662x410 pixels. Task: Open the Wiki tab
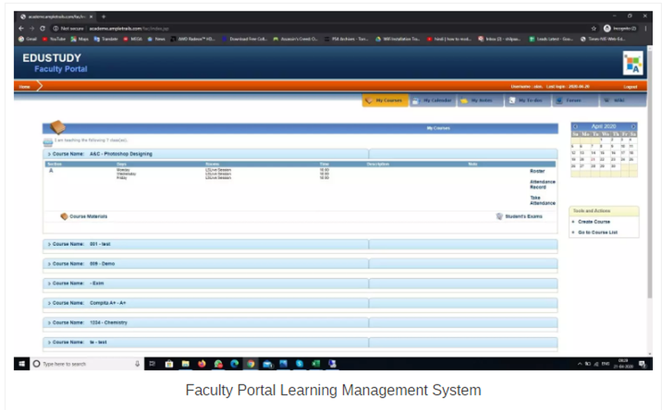tap(623, 101)
